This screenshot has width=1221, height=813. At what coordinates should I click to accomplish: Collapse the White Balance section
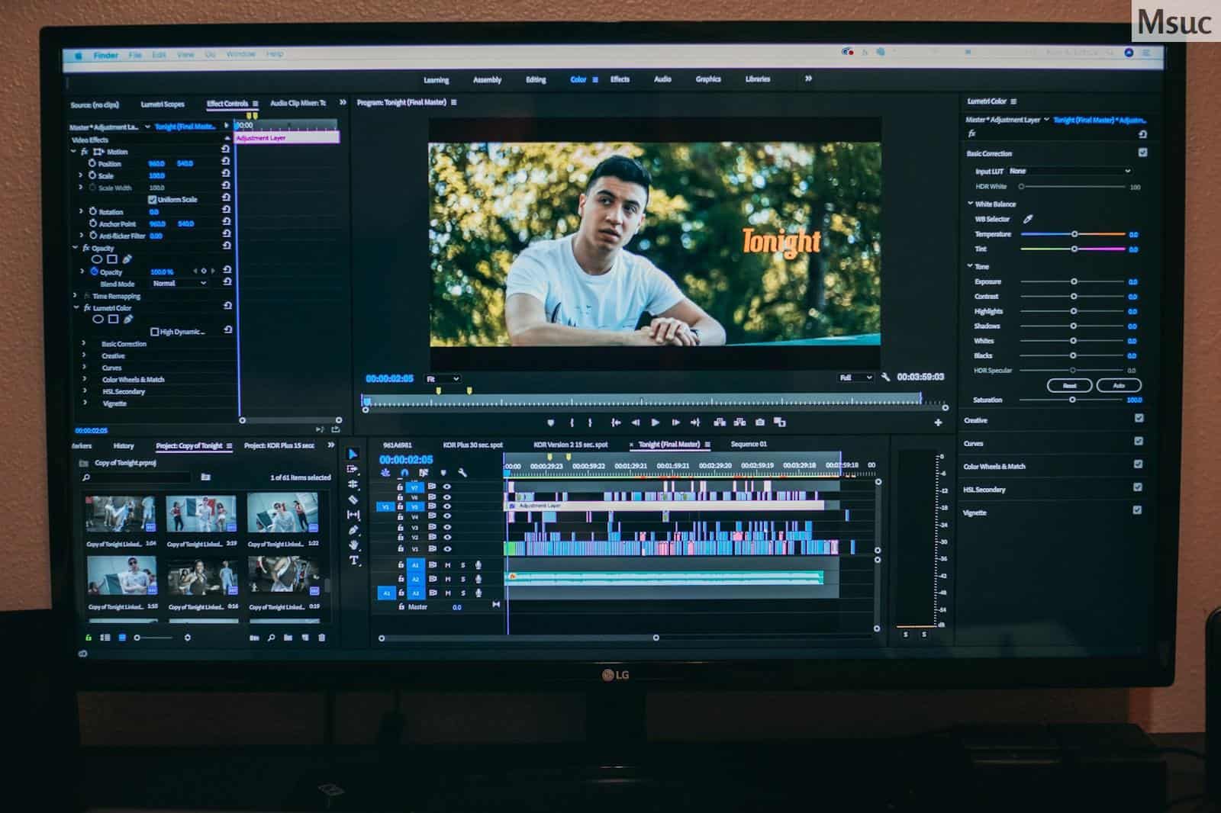tap(970, 204)
